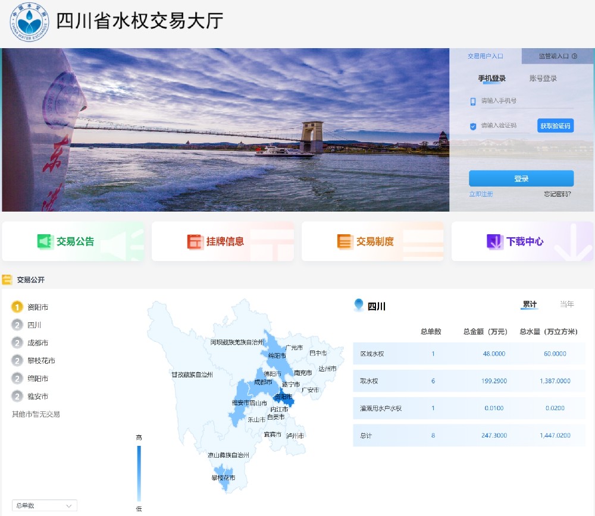Image resolution: width=595 pixels, height=516 pixels.
Task: Click the 请输入手机号 phone number field
Action: click(x=527, y=101)
